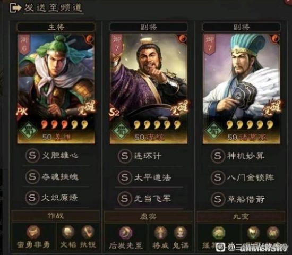The image size is (292, 255).
Task: Click the 后发先至 tactic icon
Action: pos(126,233)
